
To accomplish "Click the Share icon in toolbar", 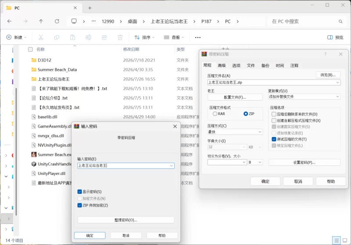I will (x=104, y=37).
